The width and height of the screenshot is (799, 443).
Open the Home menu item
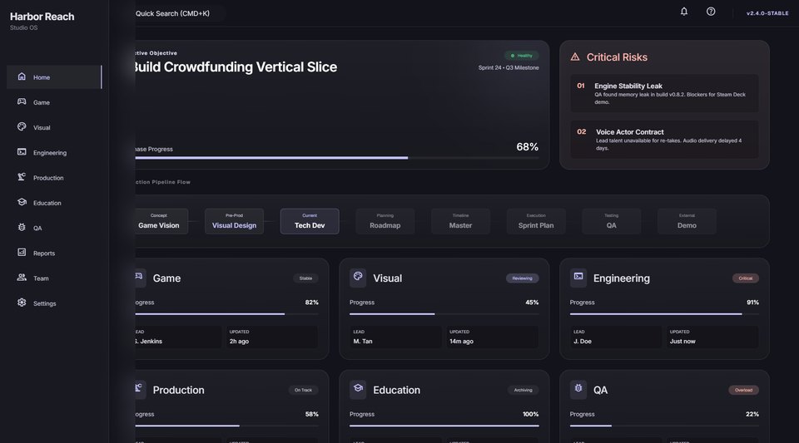55,76
